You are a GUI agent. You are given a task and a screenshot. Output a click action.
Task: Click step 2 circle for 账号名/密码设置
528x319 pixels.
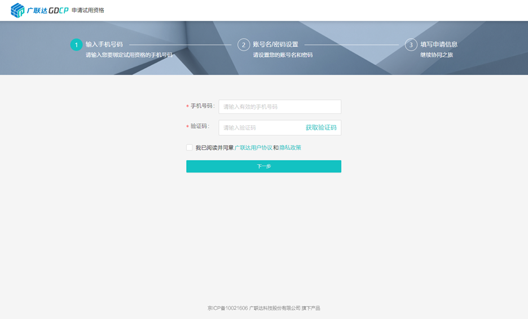click(244, 45)
